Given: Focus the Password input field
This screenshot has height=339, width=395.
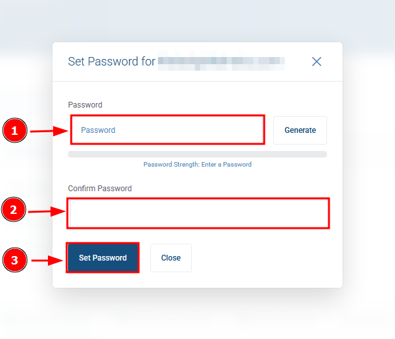Looking at the screenshot, I should click(168, 130).
